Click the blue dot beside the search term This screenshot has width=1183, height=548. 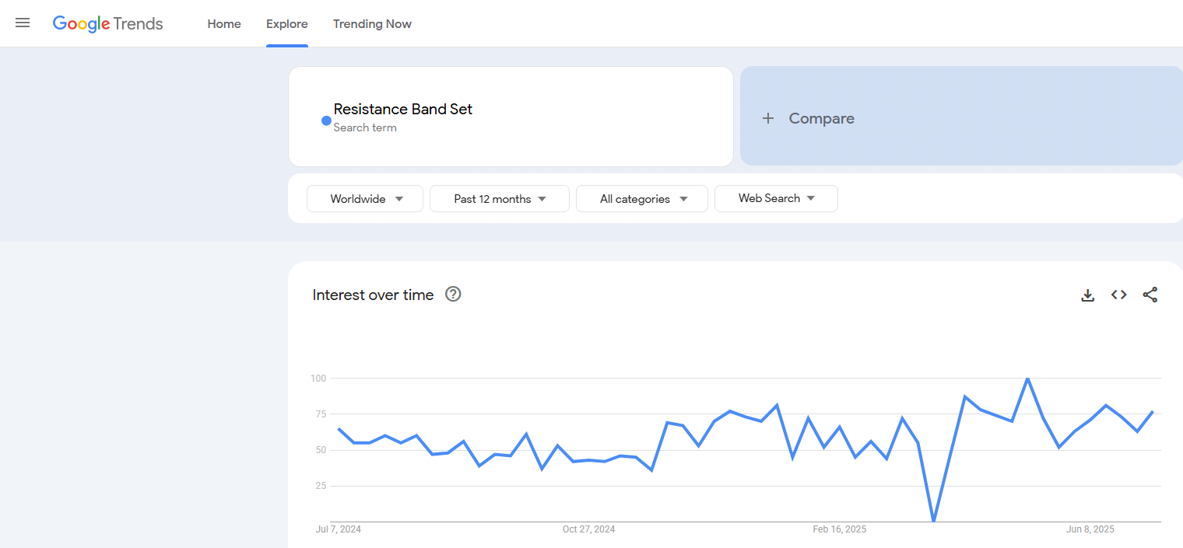pyautogui.click(x=326, y=120)
